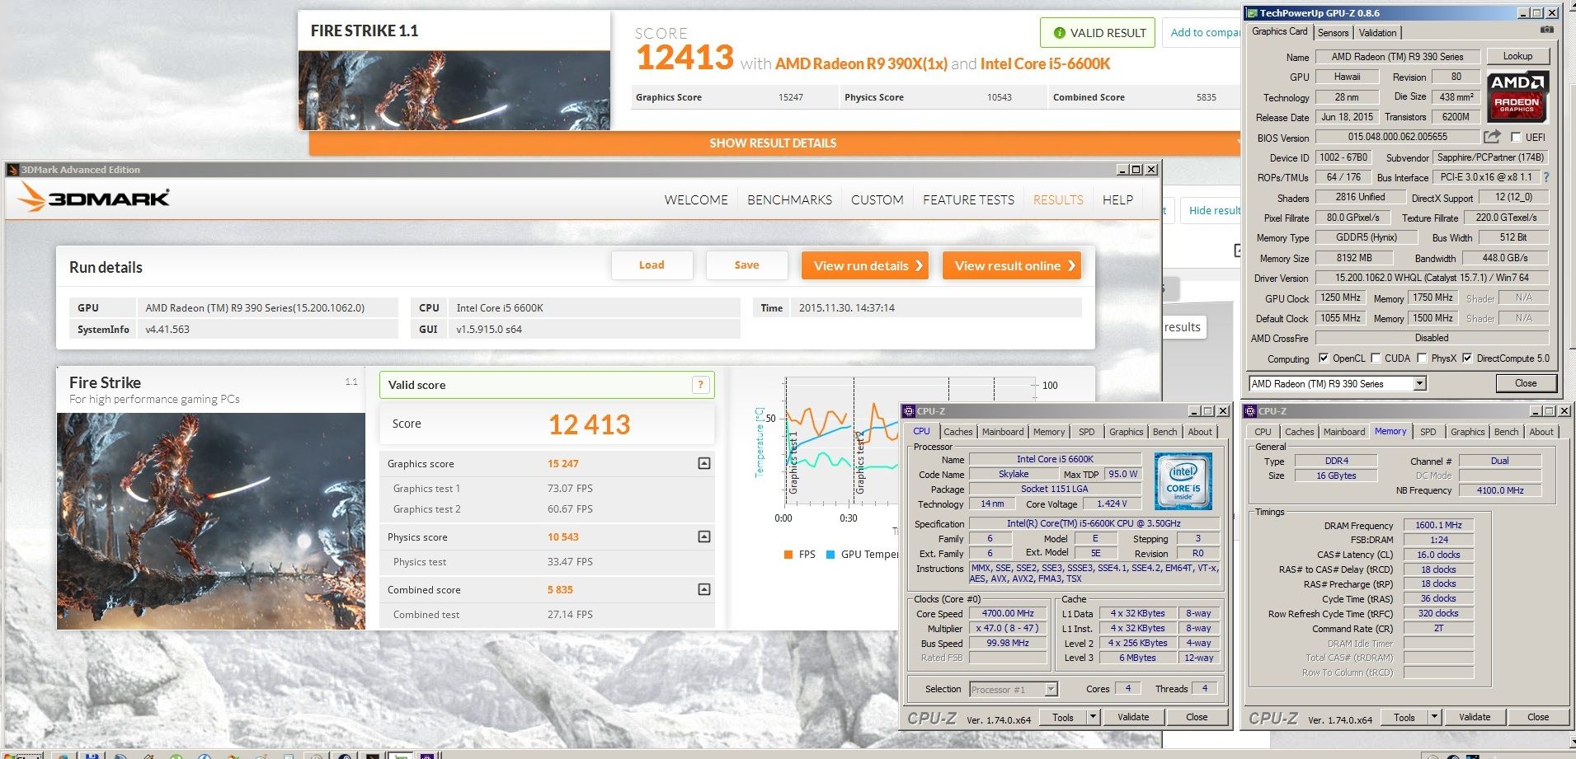
Task: Open WELCOME in 3DMark navigation
Action: (x=696, y=199)
